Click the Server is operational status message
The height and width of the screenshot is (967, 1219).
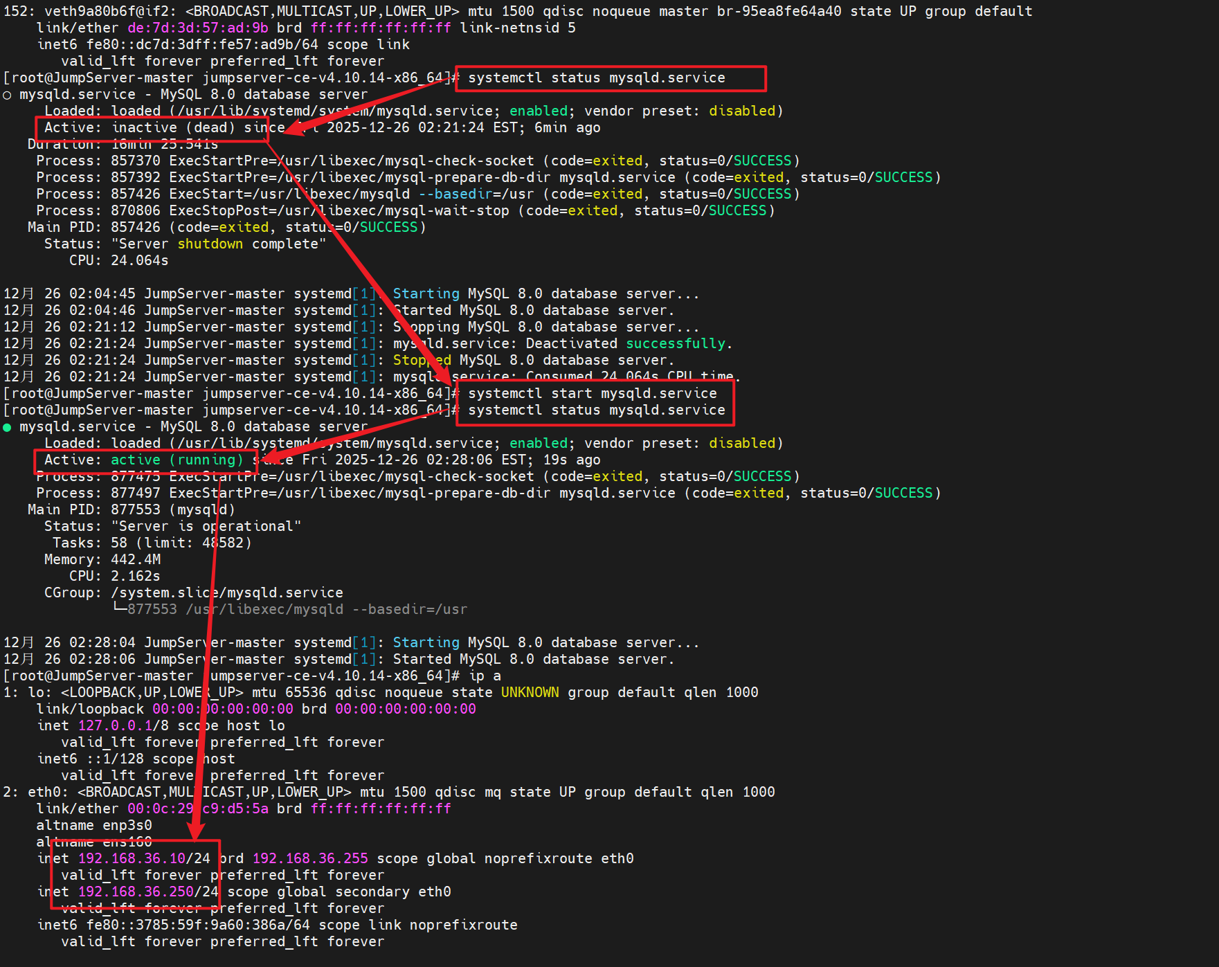[x=206, y=526]
